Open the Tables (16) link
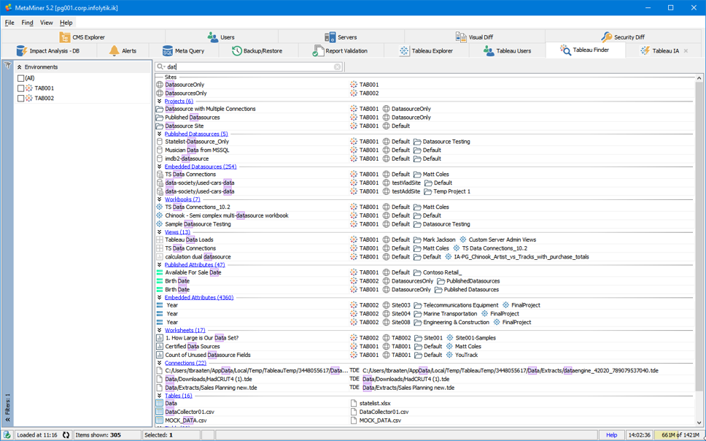Image resolution: width=706 pixels, height=441 pixels. (x=178, y=396)
